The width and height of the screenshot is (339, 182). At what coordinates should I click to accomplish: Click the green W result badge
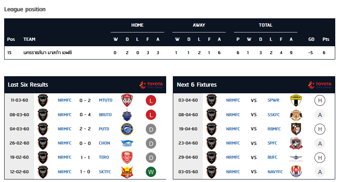[151, 171]
